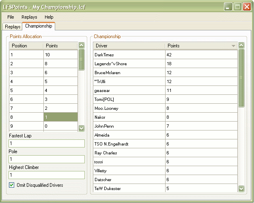Select points cell for position 3
The image size is (254, 203).
(x=60, y=73)
